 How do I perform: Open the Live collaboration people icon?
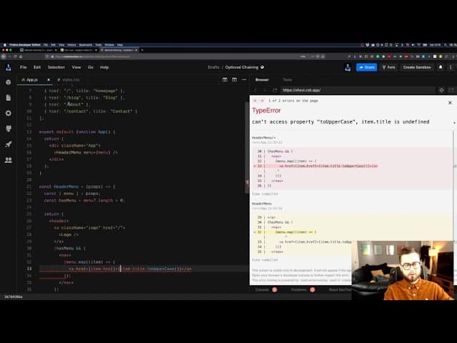point(9,160)
